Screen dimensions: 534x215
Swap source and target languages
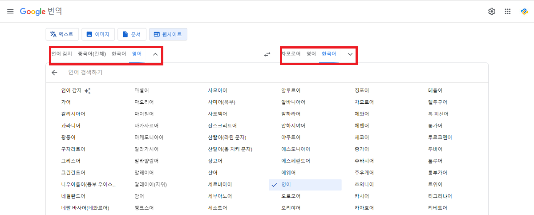(267, 54)
